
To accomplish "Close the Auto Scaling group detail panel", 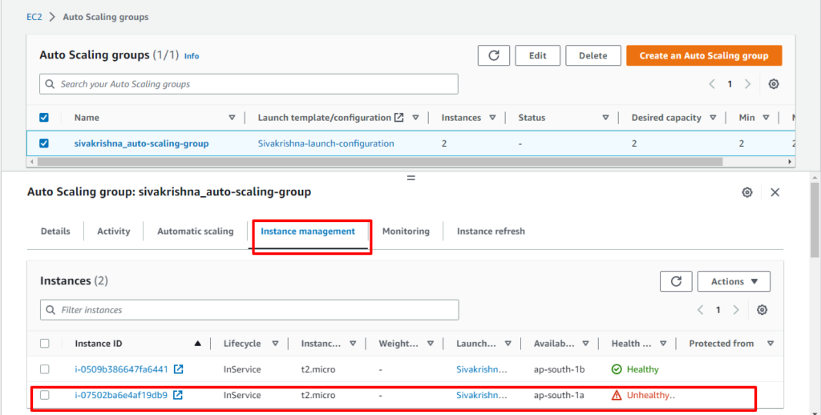I will pyautogui.click(x=775, y=192).
